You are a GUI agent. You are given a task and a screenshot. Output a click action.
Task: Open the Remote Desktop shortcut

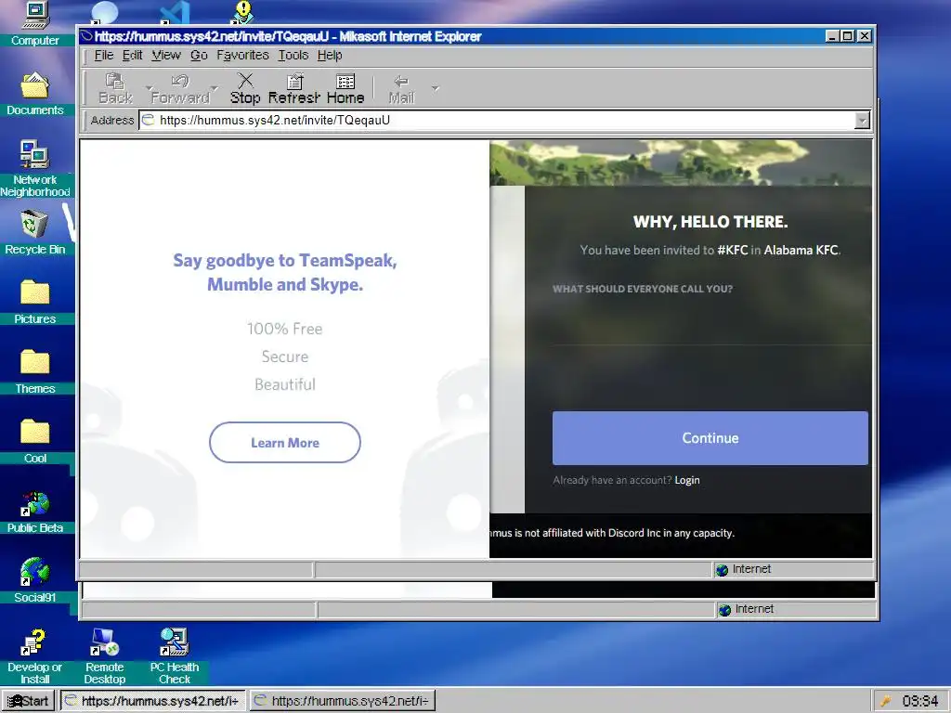[x=105, y=656]
